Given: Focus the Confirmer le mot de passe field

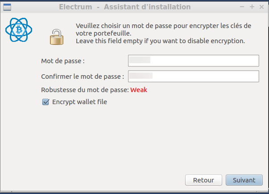Looking at the screenshot, I should 194,76.
